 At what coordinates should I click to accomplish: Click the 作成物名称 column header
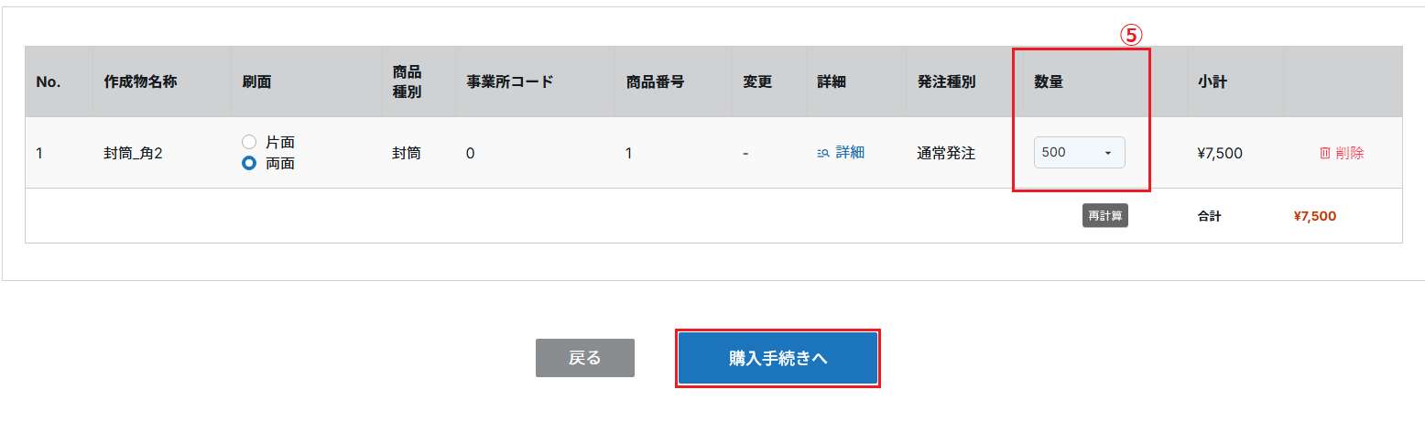pyautogui.click(x=140, y=81)
